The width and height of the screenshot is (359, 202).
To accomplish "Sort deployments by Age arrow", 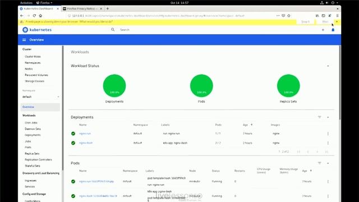I will point(252,125).
